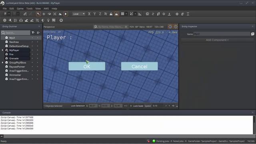Expand the MyPlayer entity
The width and height of the screenshot is (256, 144).
point(2,50)
